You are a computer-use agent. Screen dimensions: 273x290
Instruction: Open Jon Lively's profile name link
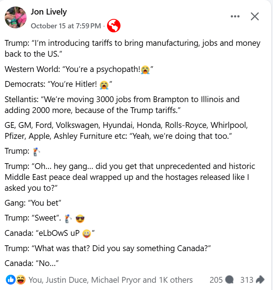pyautogui.click(x=49, y=12)
